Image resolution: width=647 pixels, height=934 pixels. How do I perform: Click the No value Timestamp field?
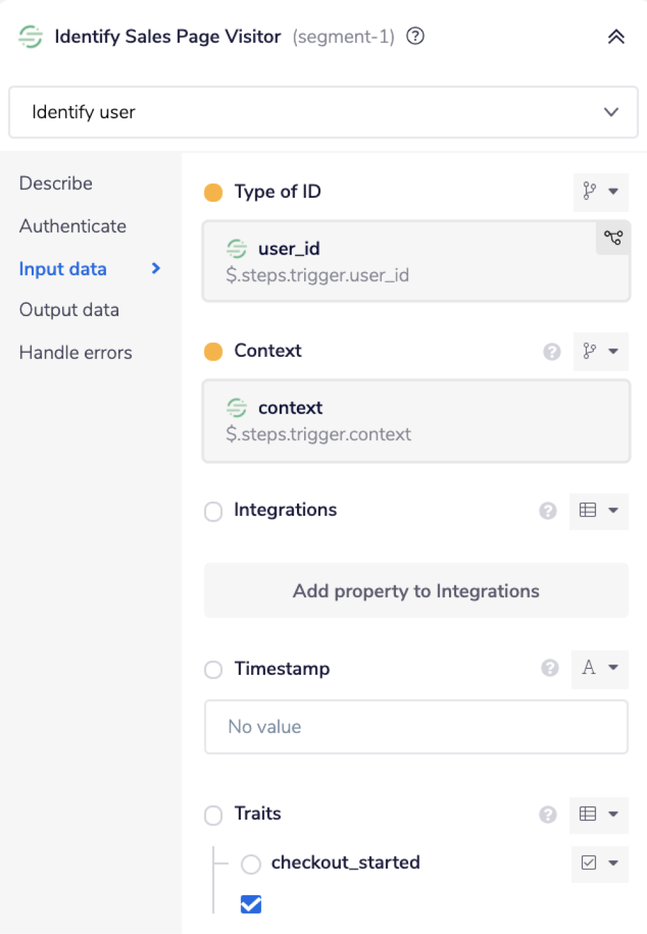pos(415,727)
